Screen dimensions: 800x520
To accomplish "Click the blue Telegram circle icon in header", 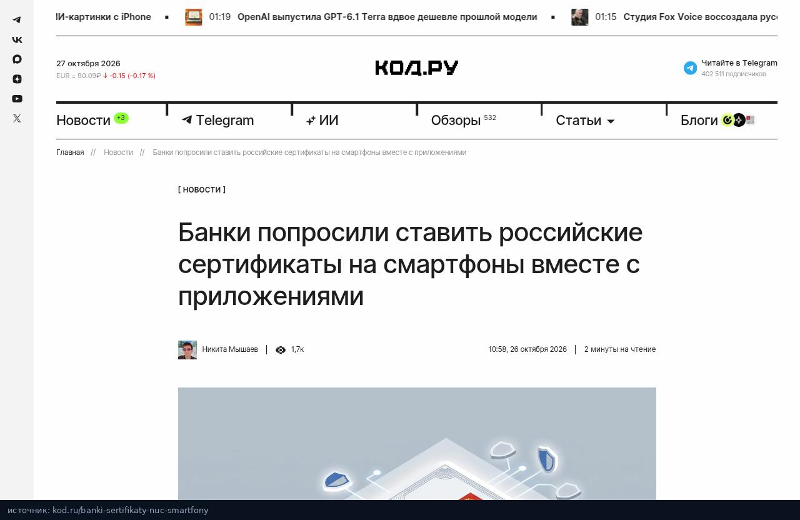I will (690, 68).
